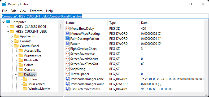
Task: Click the Bluetooth folder icon
Action: click(x=21, y=60)
